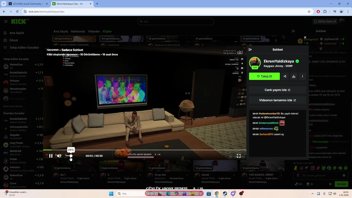
Task: Mute the clip with the speaker icon
Action: (59, 156)
